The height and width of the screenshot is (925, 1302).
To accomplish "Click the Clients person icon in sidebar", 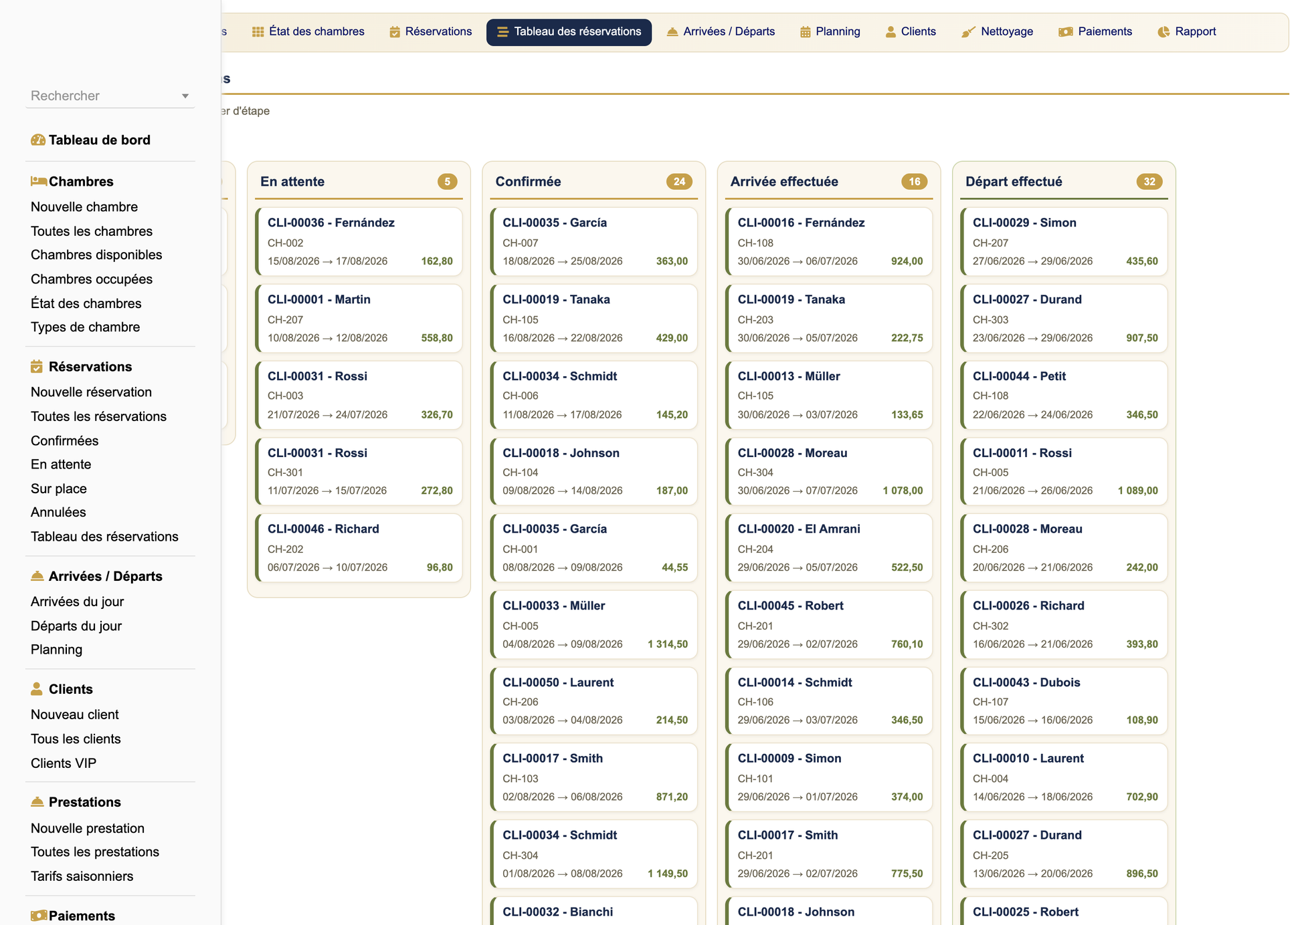I will [x=37, y=688].
